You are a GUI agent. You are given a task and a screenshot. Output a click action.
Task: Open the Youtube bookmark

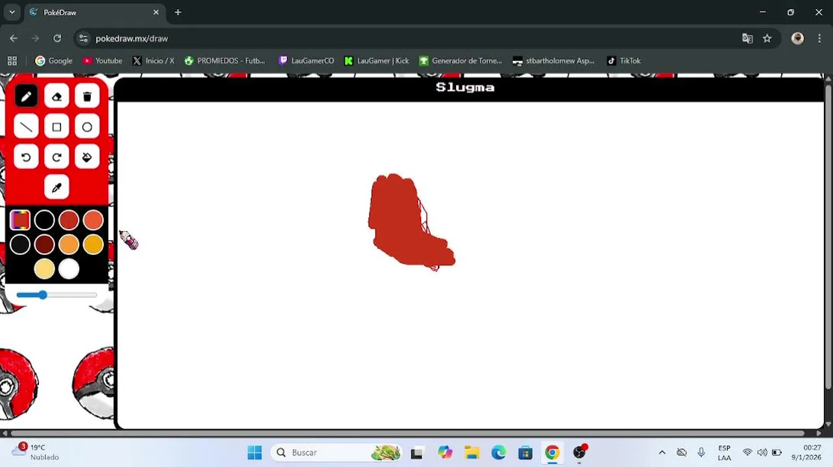coord(103,61)
